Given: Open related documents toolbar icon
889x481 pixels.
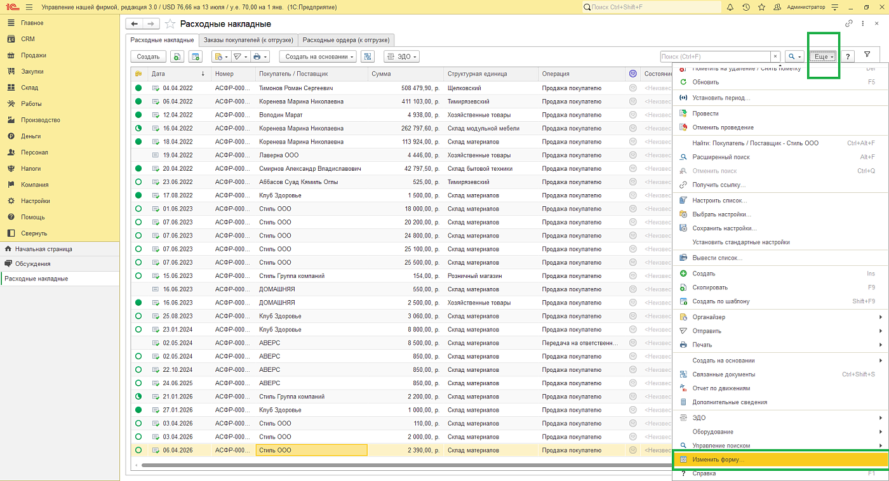Looking at the screenshot, I should click(367, 56).
